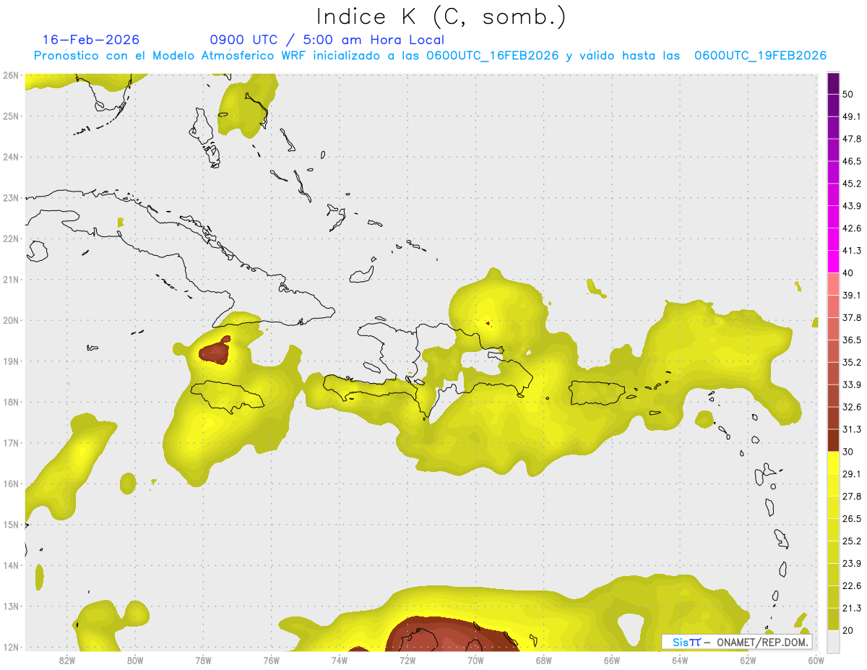
Task: Select the '19N' latitude label
Action: (11, 361)
